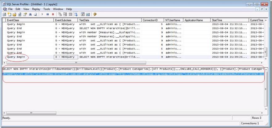Click the New Trace toolbar icon

point(4,14)
